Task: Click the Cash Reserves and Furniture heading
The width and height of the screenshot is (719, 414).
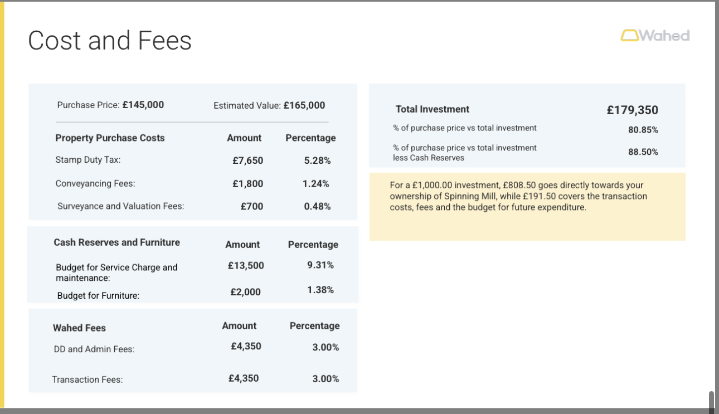Action: coord(116,242)
